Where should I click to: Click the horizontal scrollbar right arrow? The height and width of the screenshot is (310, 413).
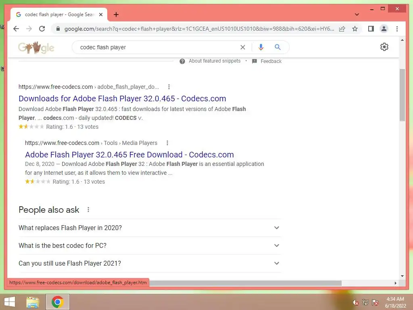(x=395, y=283)
